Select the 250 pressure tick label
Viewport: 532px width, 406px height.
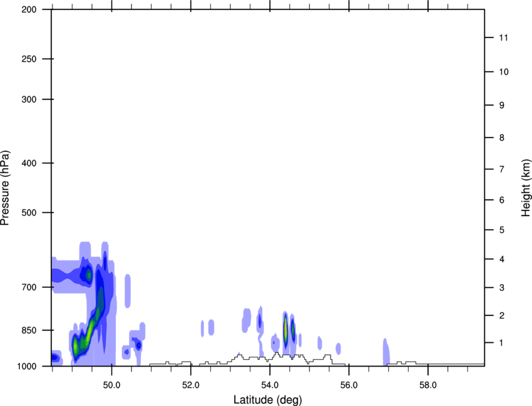click(x=29, y=59)
